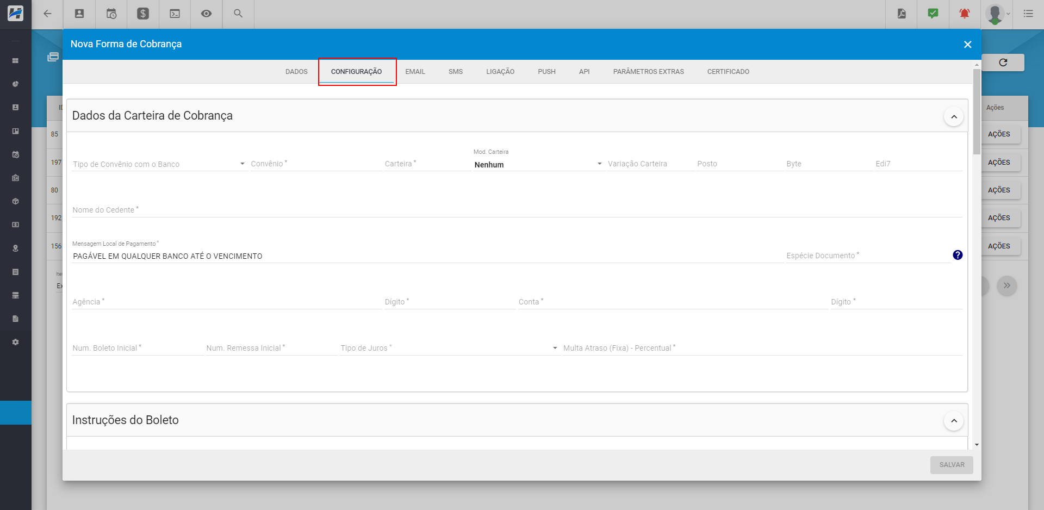The height and width of the screenshot is (510, 1044).
Task: Click the cube package icon in sidebar
Action: coord(16,201)
